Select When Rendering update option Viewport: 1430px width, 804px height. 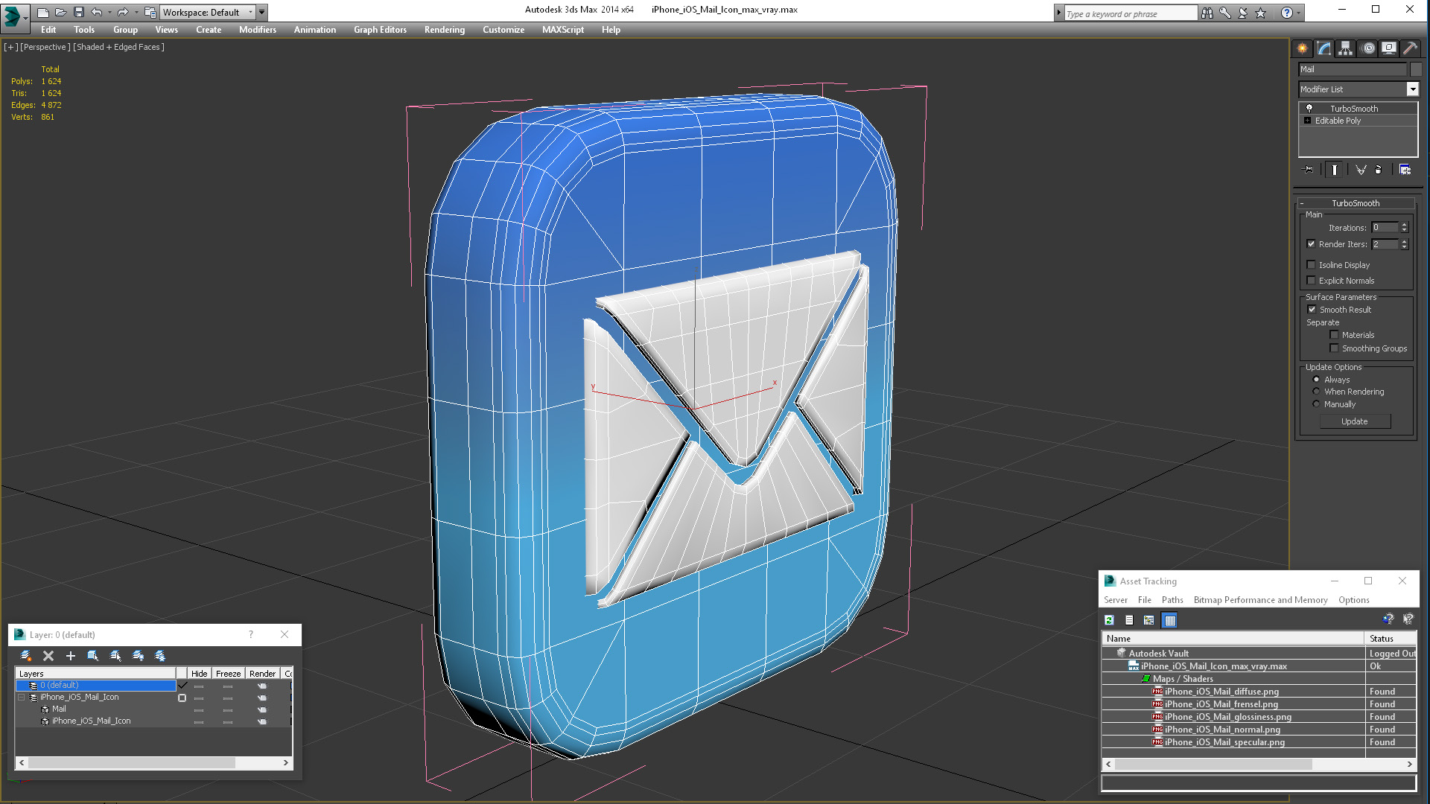1316,392
